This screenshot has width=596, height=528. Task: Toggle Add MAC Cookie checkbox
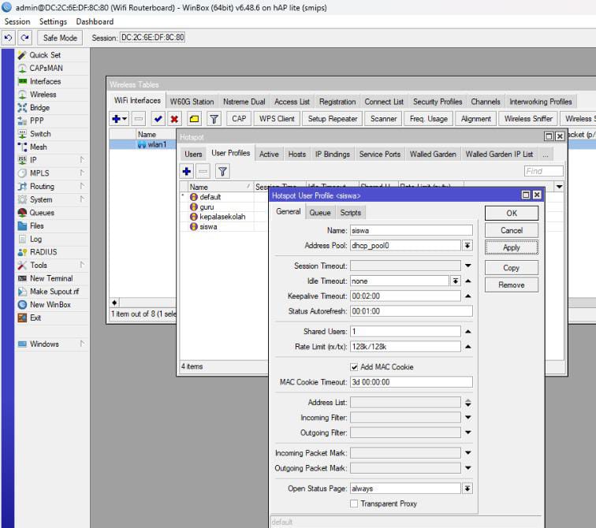(x=354, y=367)
